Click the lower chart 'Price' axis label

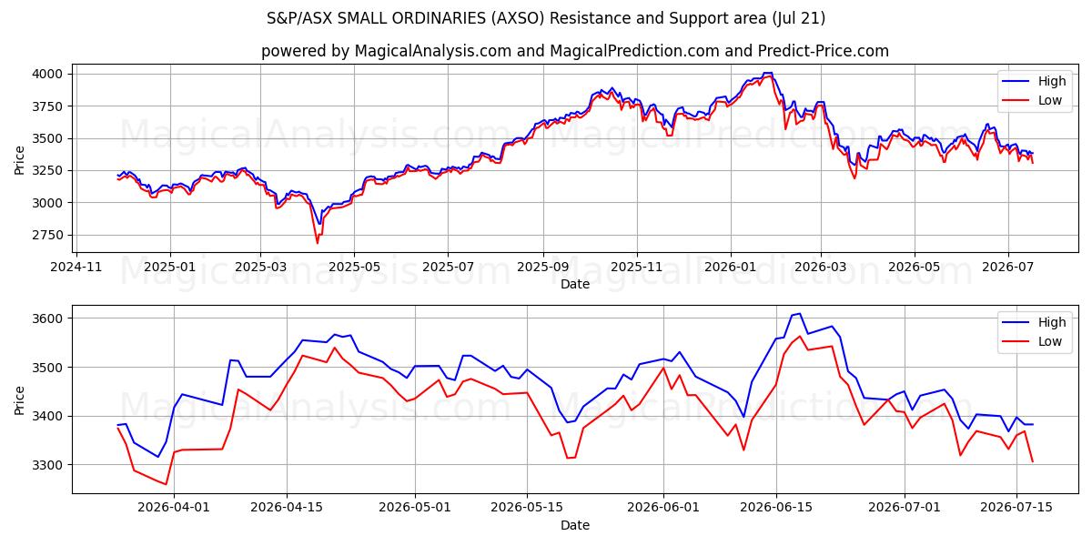click(x=20, y=399)
